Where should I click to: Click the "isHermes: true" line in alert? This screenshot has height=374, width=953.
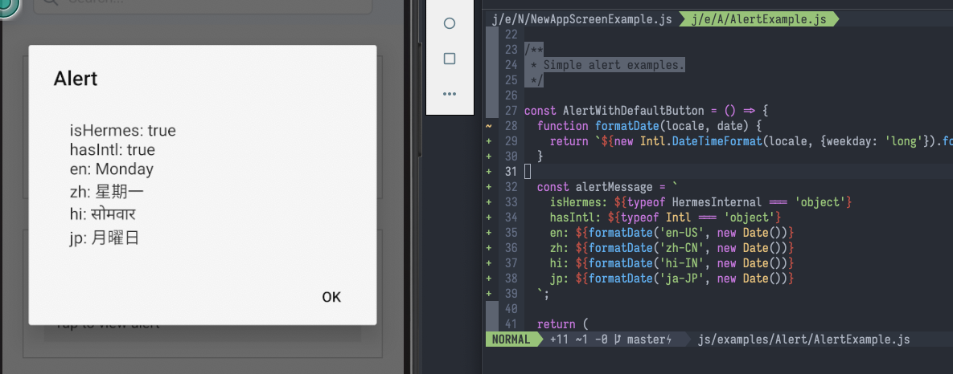(123, 130)
